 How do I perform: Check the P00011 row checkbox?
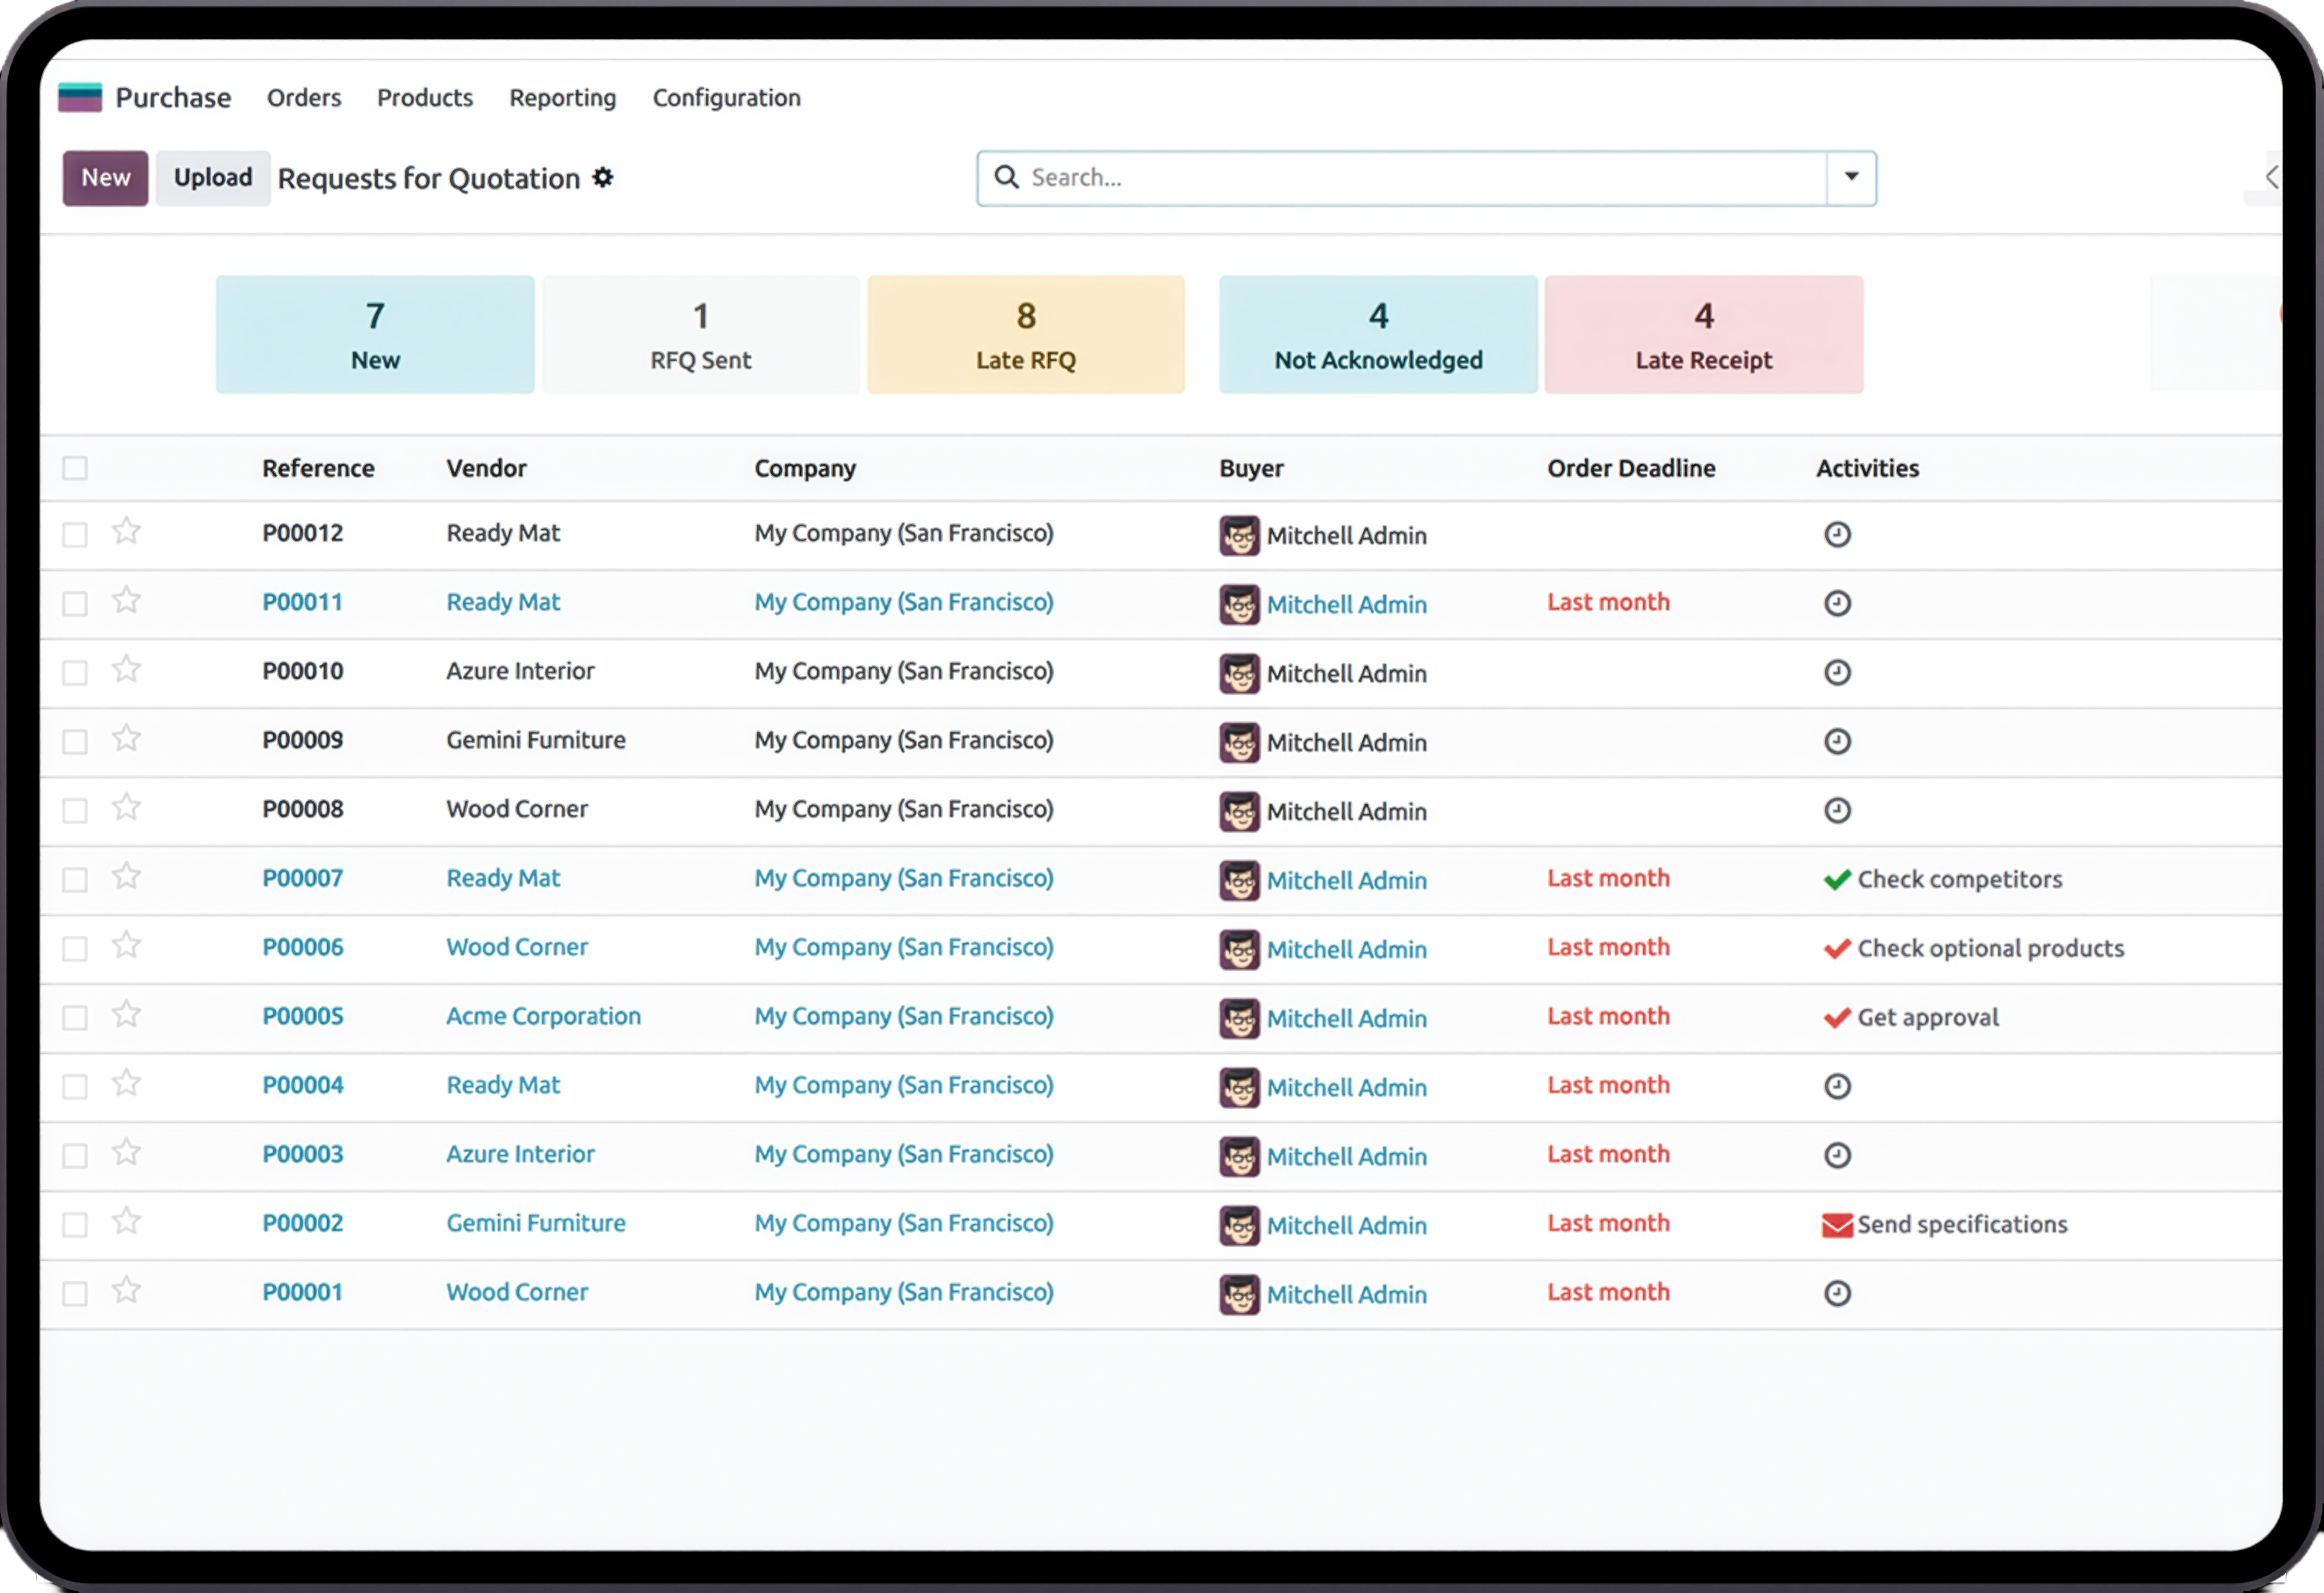[75, 604]
